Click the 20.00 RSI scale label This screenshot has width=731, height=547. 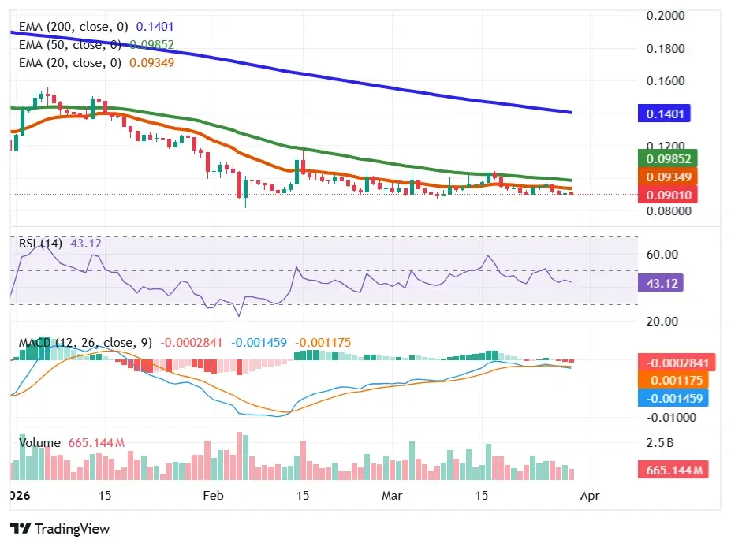(662, 320)
